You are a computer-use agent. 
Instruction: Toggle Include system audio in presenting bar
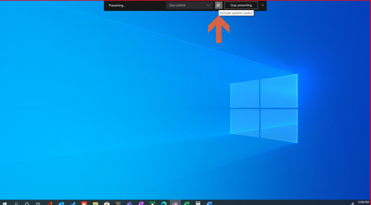coord(219,5)
